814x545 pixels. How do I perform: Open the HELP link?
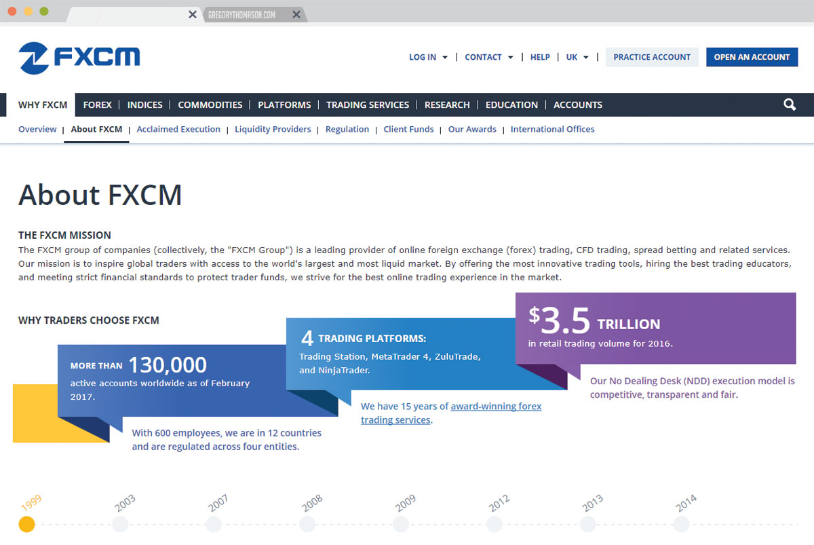tap(540, 57)
